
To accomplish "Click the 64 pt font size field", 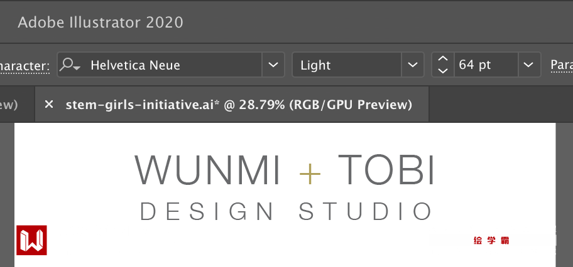I will [x=485, y=65].
